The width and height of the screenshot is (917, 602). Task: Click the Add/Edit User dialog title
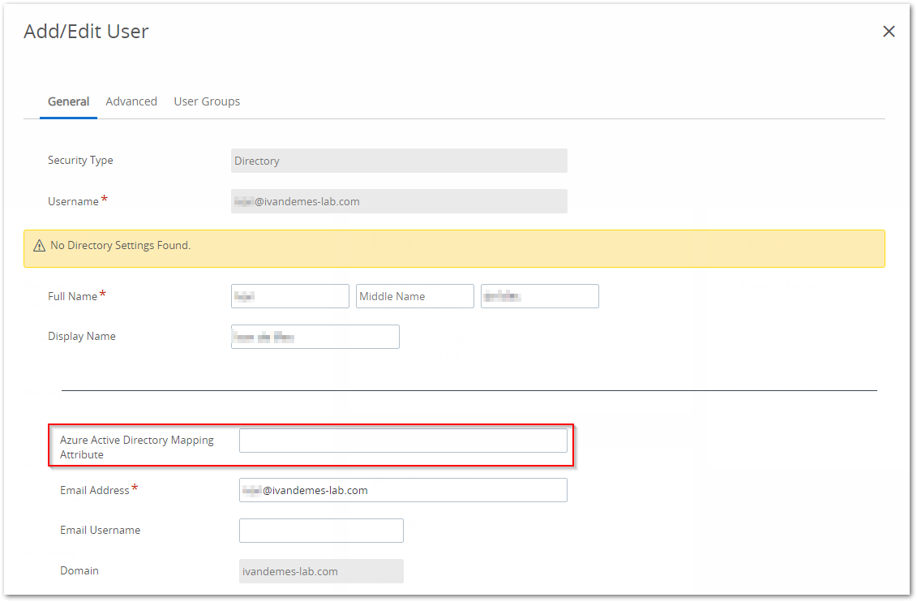86,32
